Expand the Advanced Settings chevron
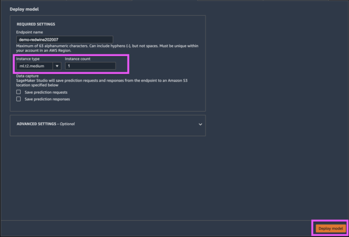 point(200,124)
